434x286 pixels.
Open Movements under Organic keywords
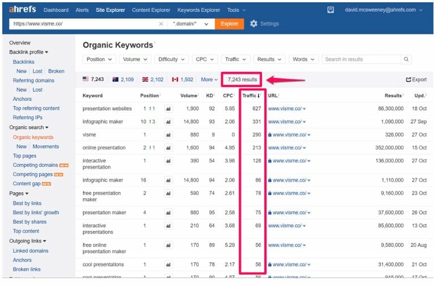(x=46, y=146)
